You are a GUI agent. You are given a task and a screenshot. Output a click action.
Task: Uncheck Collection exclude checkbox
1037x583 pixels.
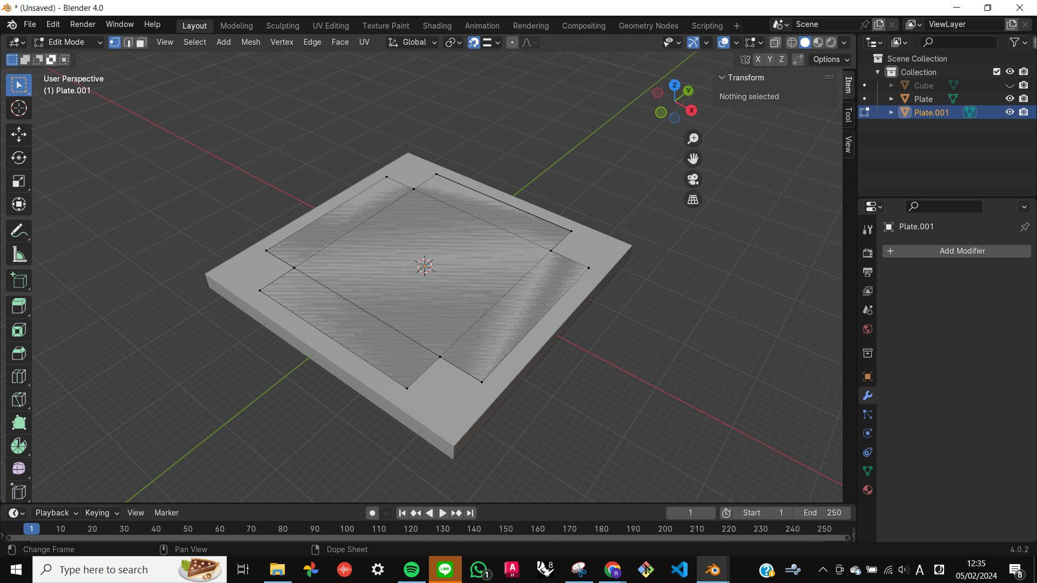pyautogui.click(x=996, y=72)
